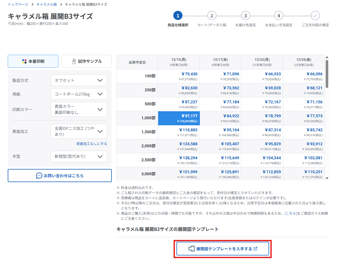The height and width of the screenshot is (264, 358).
Task: Select price ¥87,314 for 1,500部
Action: point(262,132)
